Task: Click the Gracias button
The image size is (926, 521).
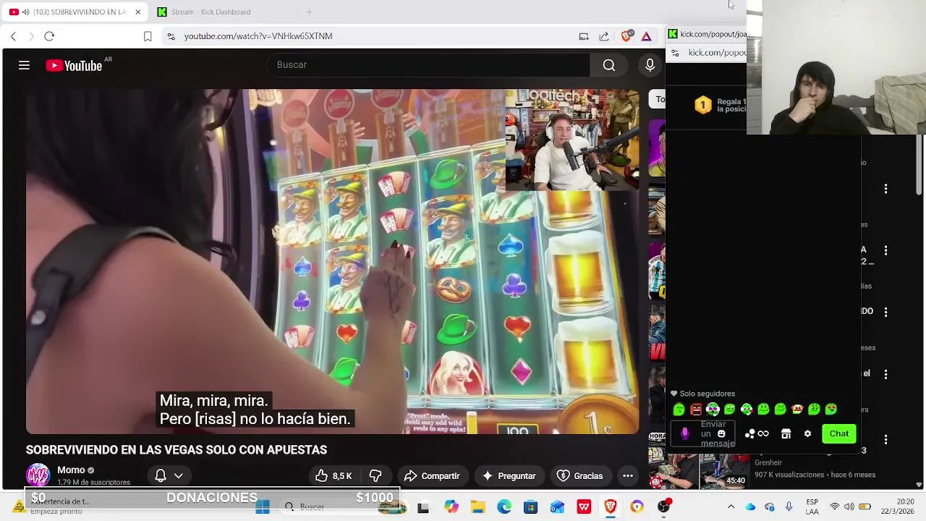Action: (579, 475)
